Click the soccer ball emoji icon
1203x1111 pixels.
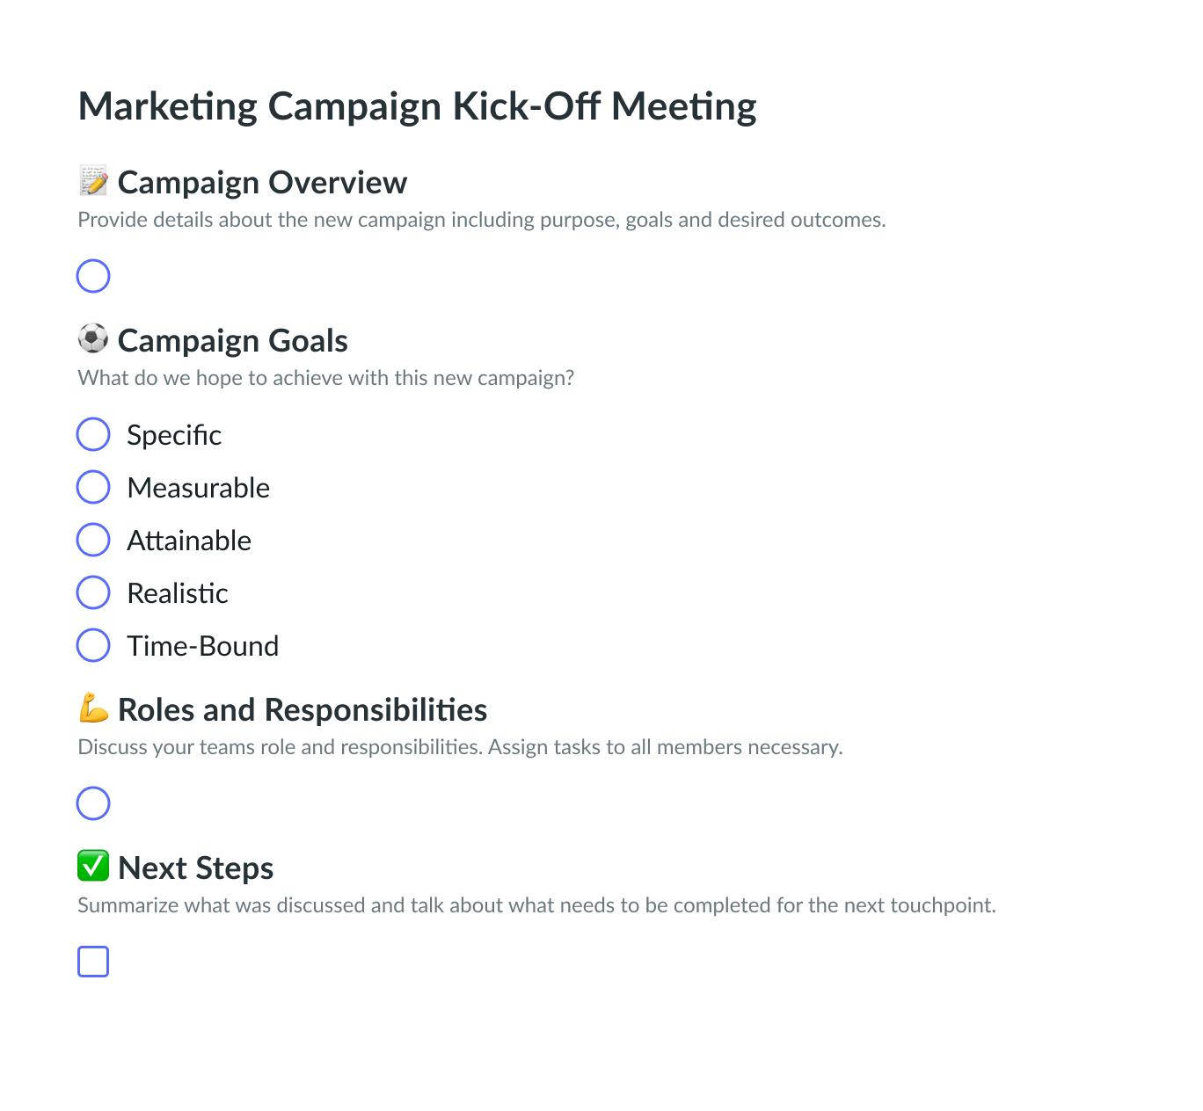(x=93, y=338)
